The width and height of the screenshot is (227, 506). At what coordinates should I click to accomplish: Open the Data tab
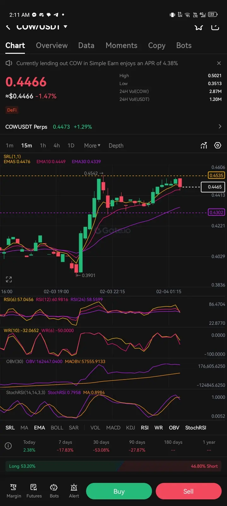pos(86,46)
